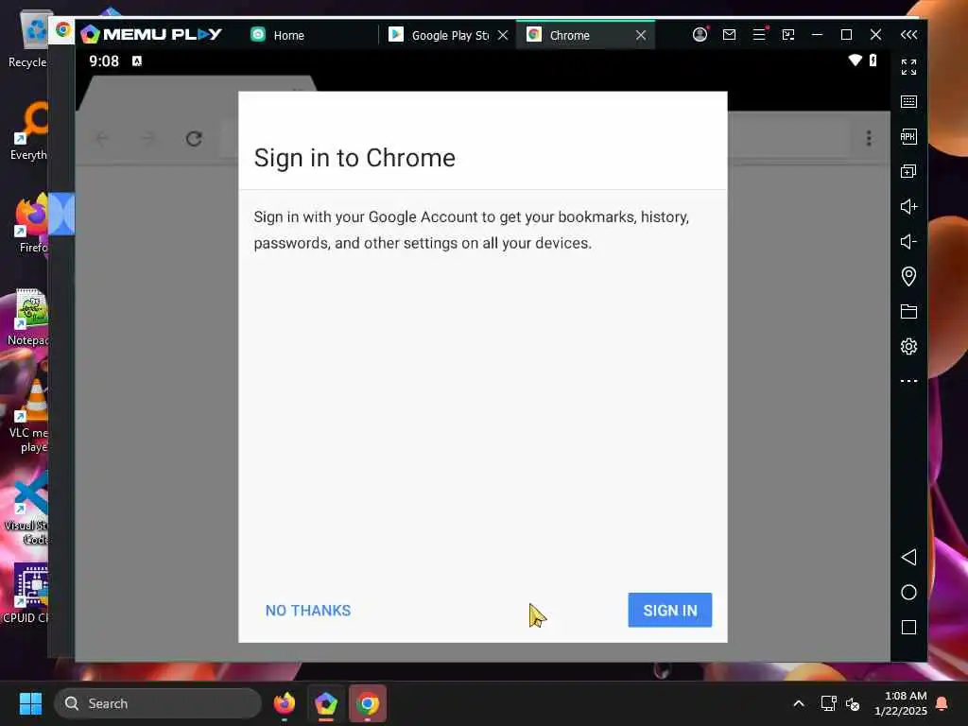968x726 pixels.
Task: Open Chrome from the taskbar
Action: (368, 703)
